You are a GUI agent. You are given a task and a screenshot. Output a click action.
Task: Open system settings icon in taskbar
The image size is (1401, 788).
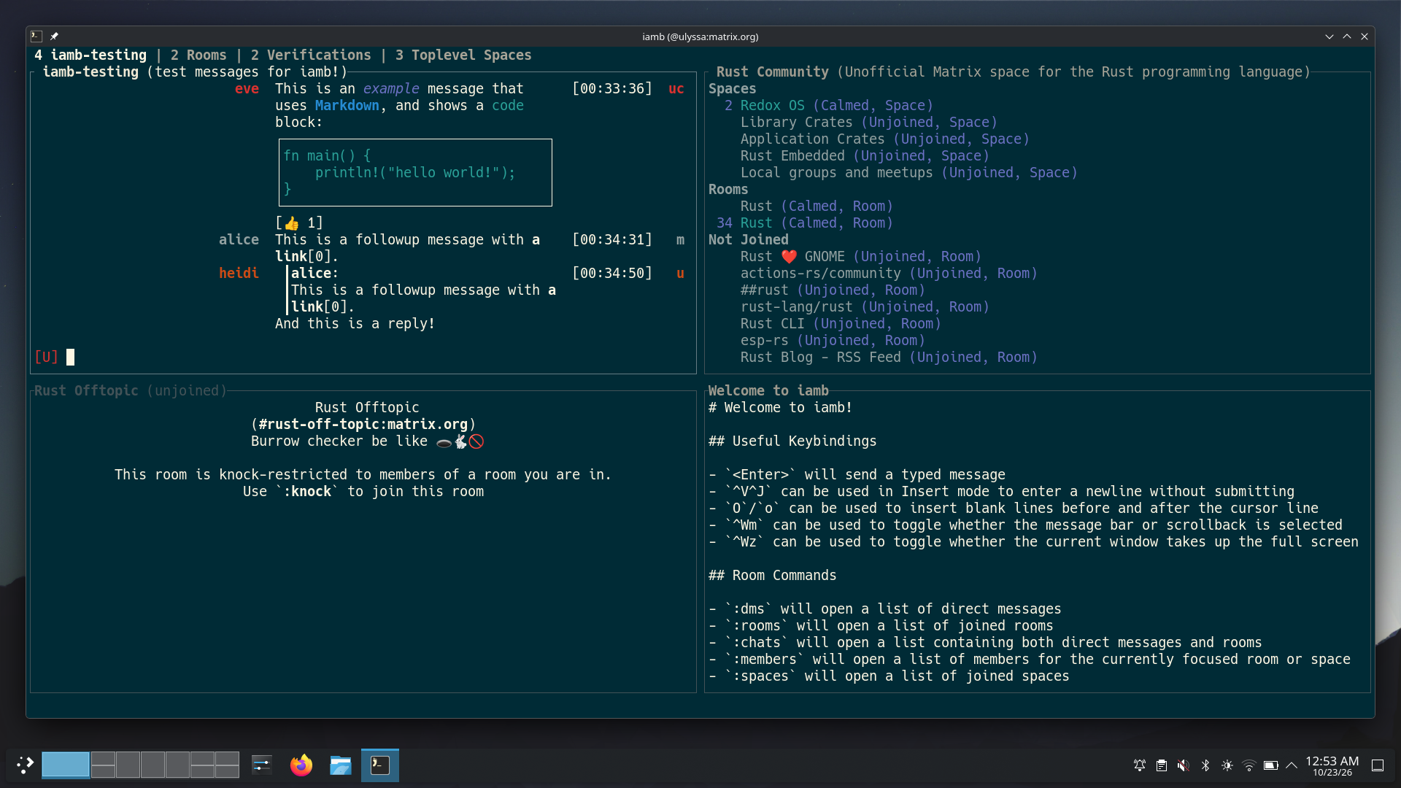[x=261, y=765]
